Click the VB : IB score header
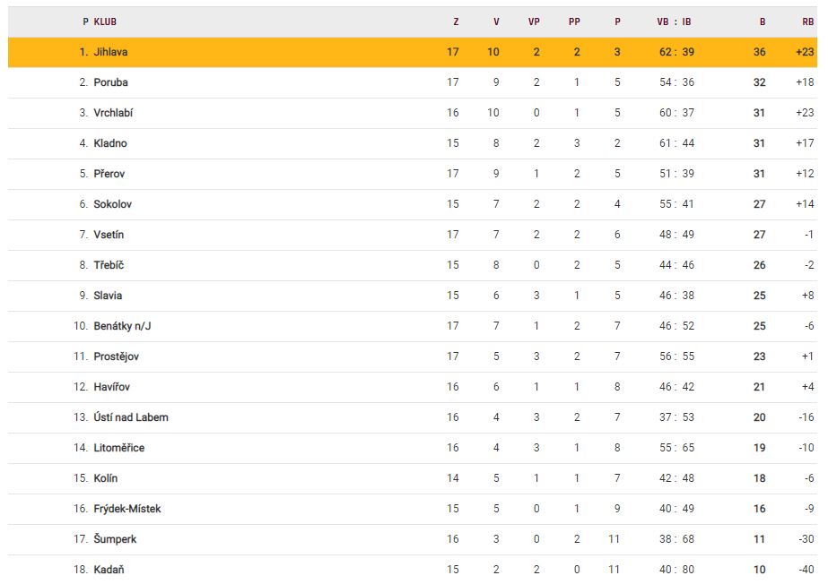The image size is (828, 584). 674,21
